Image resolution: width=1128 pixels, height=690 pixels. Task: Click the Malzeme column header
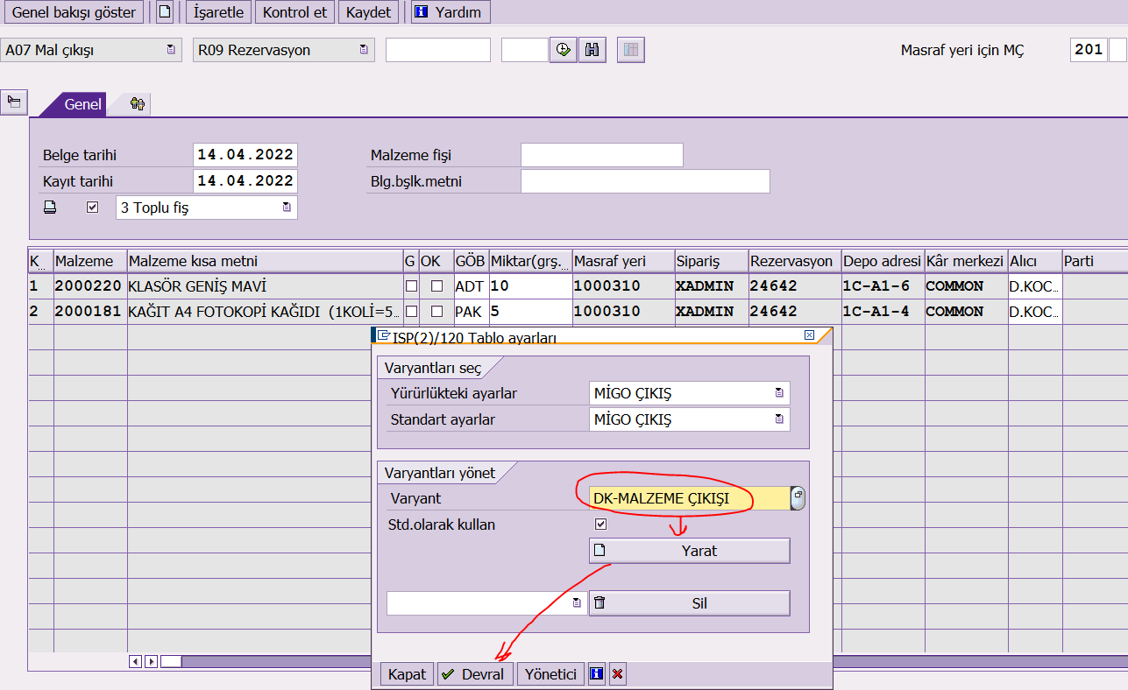click(x=90, y=261)
